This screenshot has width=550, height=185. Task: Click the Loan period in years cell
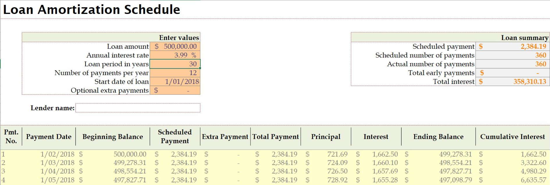click(175, 64)
